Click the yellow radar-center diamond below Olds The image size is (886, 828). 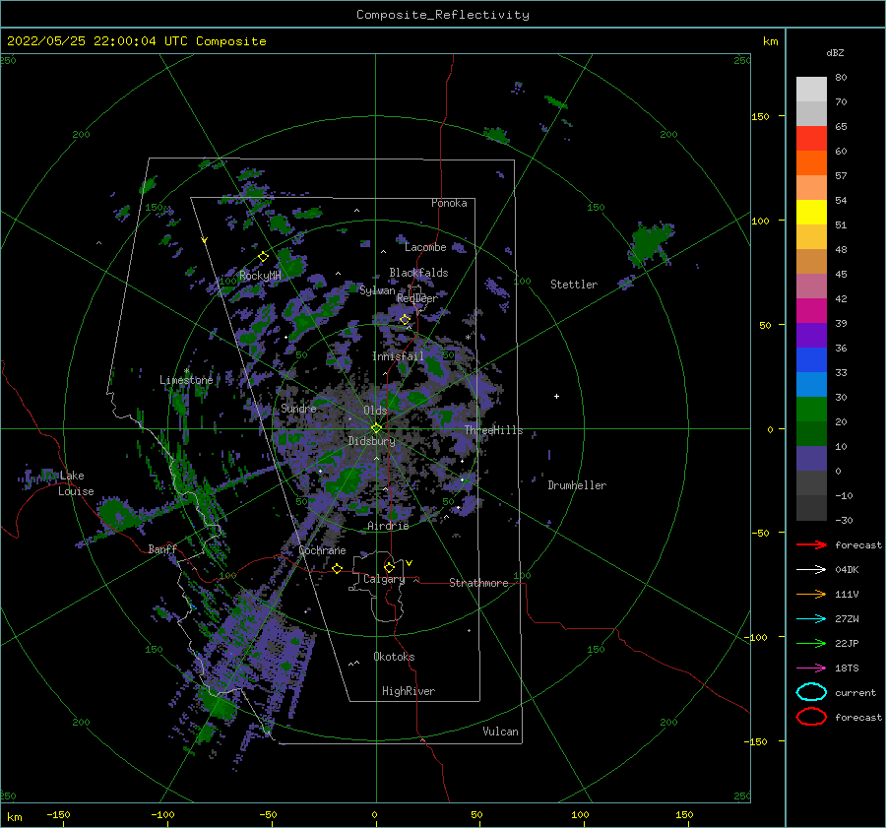point(376,428)
